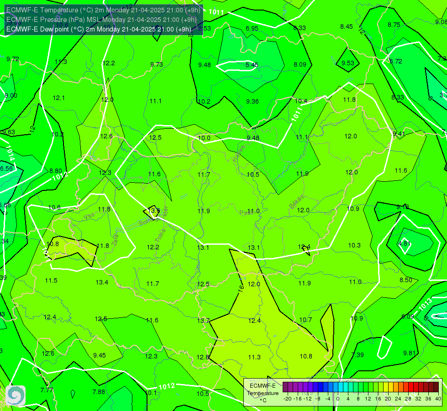Click the legend title ECMWF-E Temperature °C
This screenshot has width=447, height=411.
(x=263, y=393)
